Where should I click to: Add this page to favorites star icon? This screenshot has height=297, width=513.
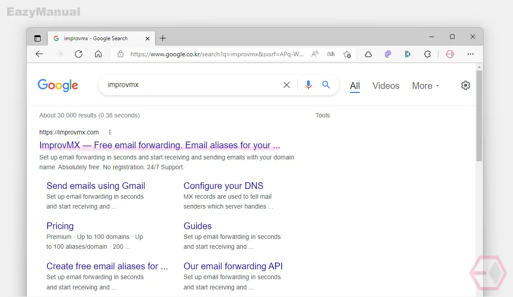347,54
